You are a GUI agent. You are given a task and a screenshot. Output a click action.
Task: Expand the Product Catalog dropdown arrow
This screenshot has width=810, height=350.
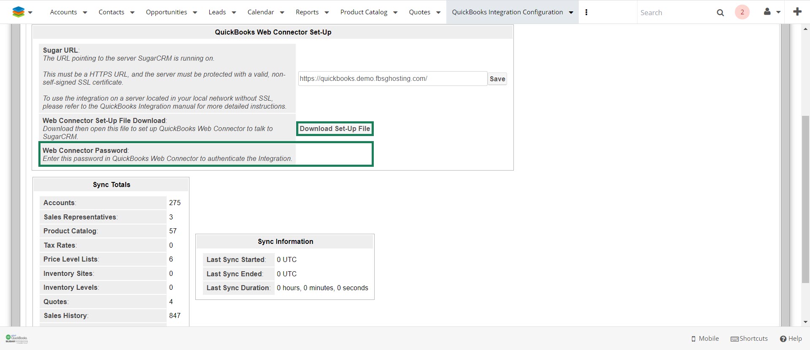[395, 13]
